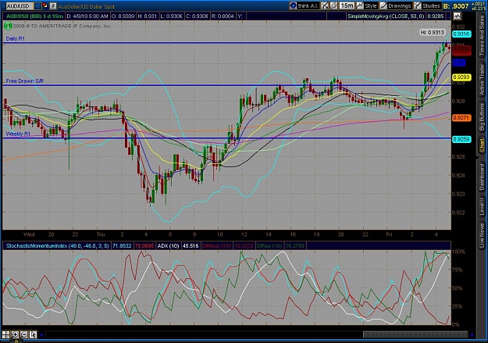
Task: Click the horizontal scrollbar thumb
Action: point(415,334)
